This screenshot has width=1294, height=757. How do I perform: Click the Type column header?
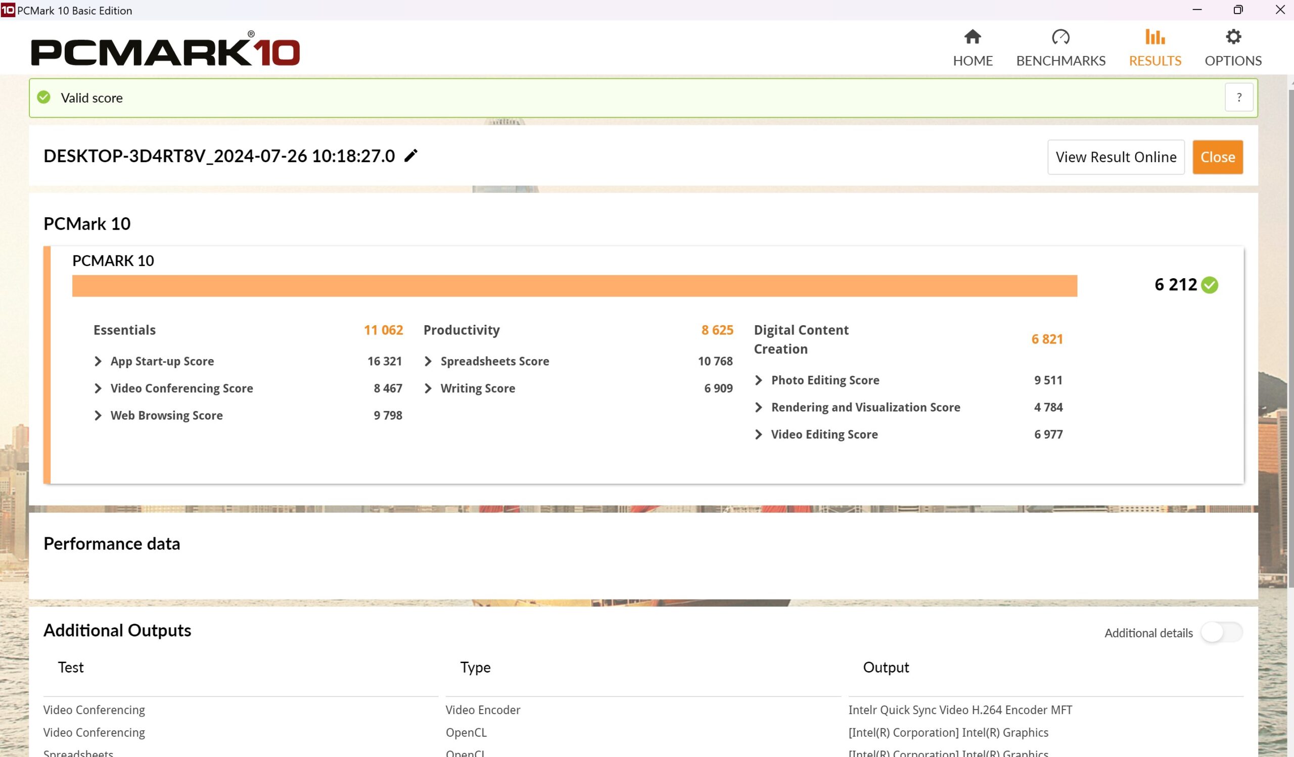click(x=475, y=668)
